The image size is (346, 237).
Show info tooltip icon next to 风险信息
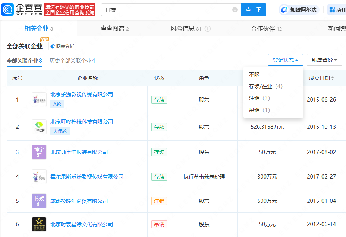point(208,29)
